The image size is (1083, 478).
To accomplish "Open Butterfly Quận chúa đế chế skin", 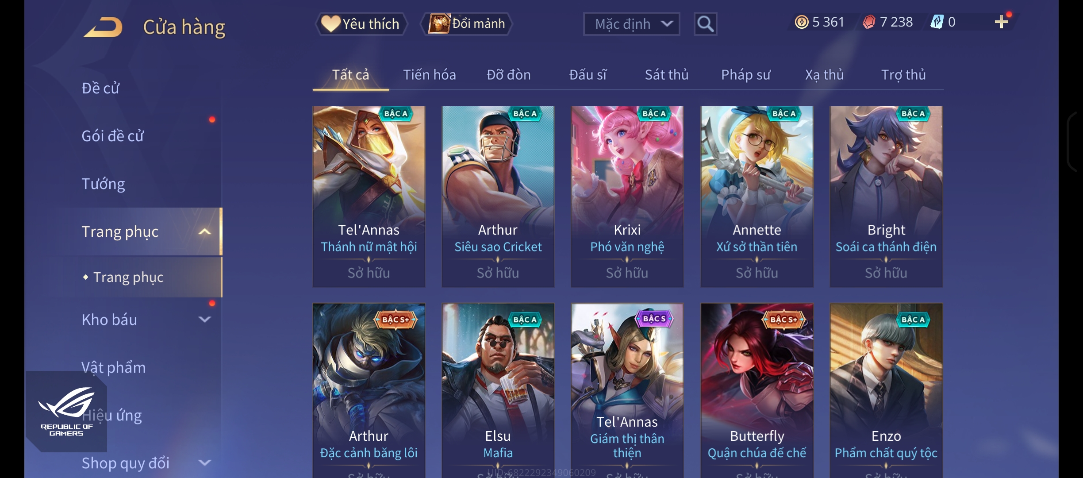I will (757, 390).
